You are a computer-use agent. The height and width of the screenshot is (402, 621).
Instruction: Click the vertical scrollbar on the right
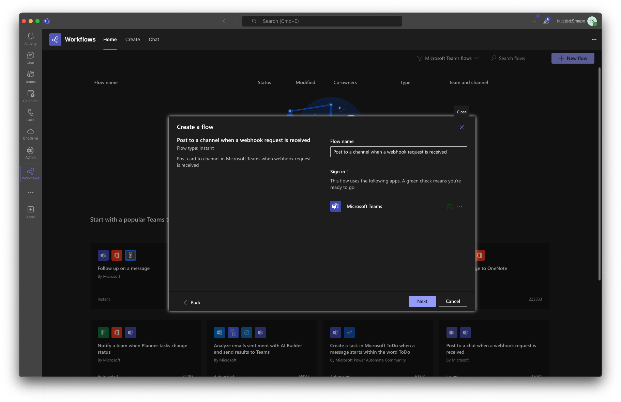tap(600, 174)
